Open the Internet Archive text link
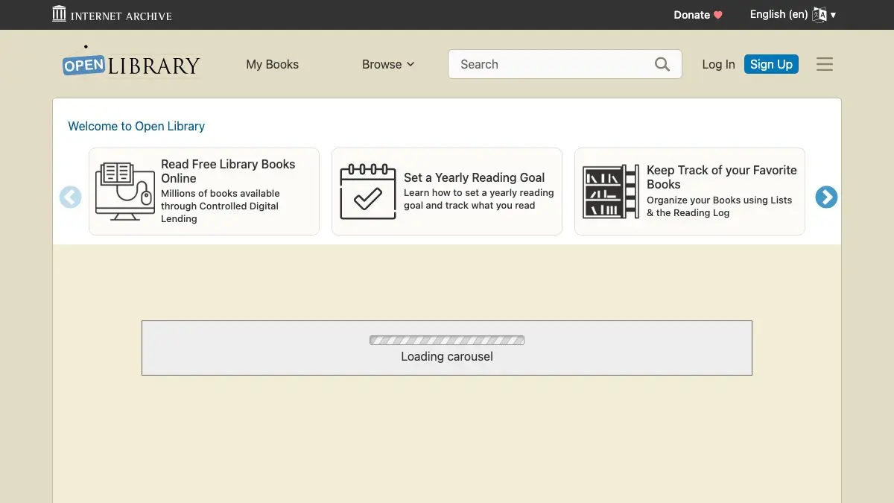Viewport: 894px width, 503px height. [121, 16]
